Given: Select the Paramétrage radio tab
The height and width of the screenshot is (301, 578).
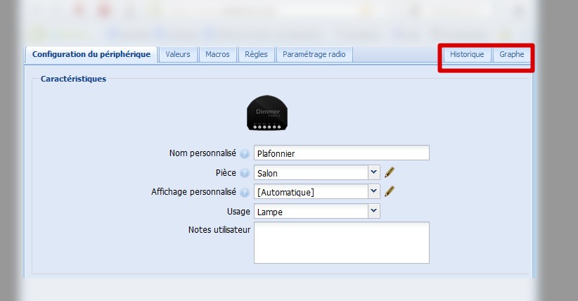Looking at the screenshot, I should point(314,54).
